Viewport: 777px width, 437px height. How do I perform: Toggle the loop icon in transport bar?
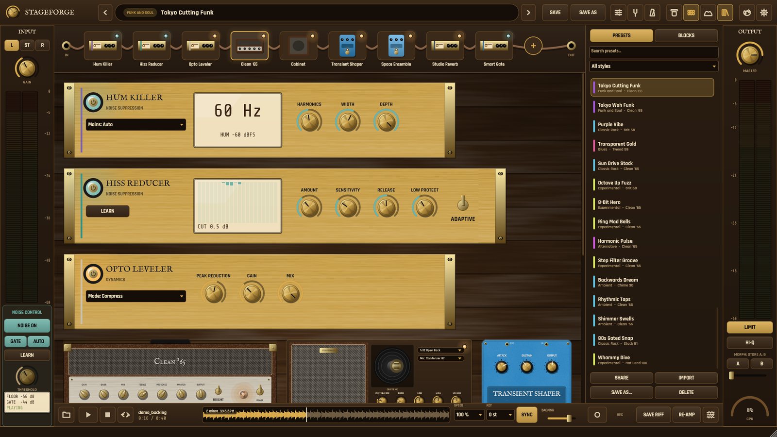coord(125,415)
